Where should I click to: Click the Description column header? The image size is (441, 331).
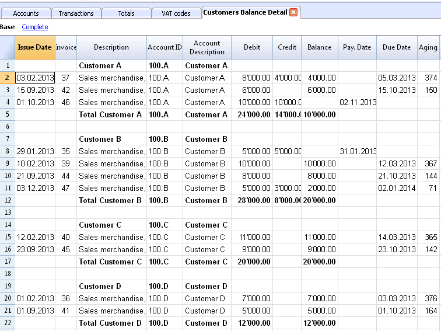tap(111, 47)
